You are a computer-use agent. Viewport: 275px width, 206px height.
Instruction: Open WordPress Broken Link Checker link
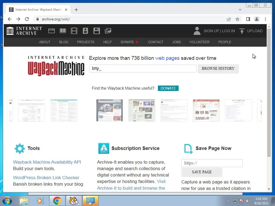(x=46, y=178)
